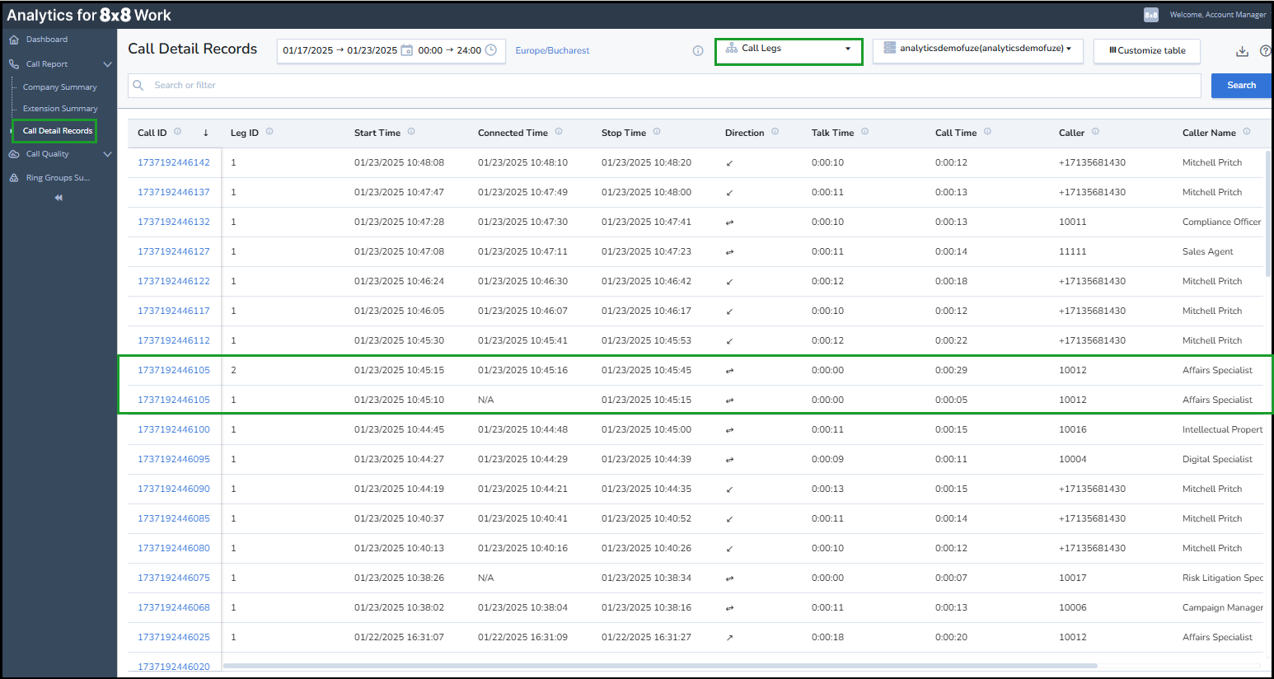Open Company Summary report
This screenshot has height=679, width=1274.
pyautogui.click(x=60, y=87)
